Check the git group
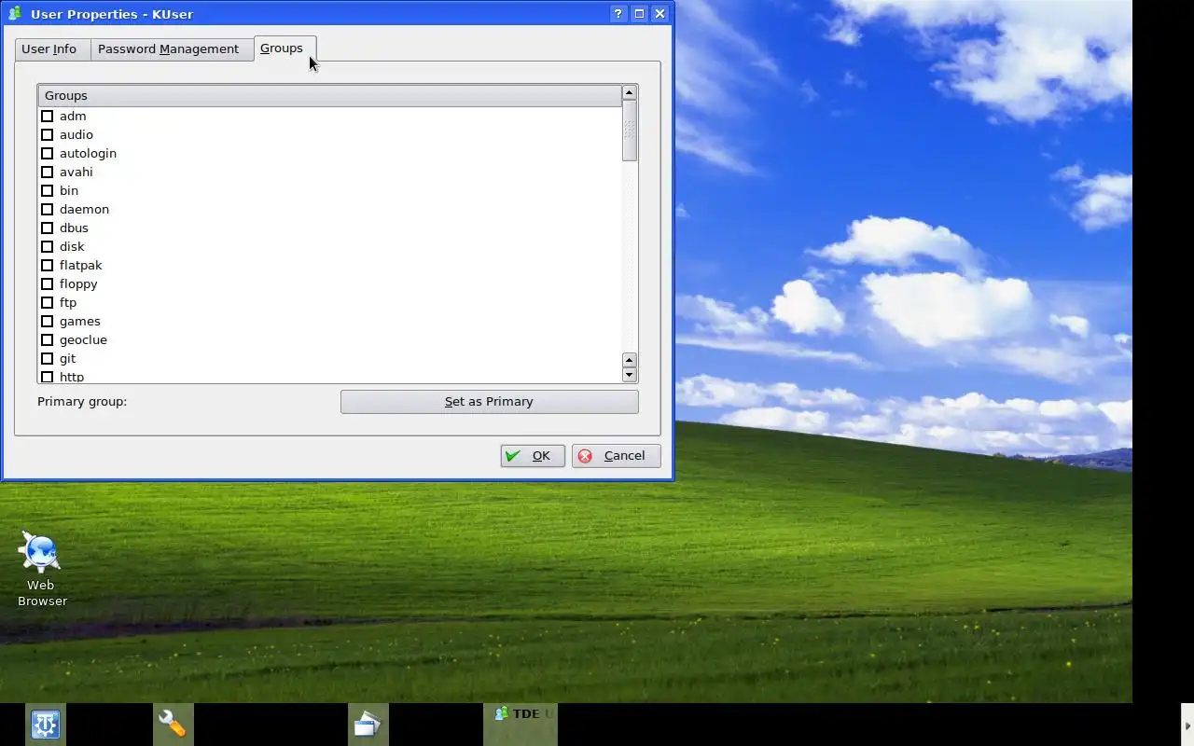The image size is (1194, 746). [x=47, y=358]
